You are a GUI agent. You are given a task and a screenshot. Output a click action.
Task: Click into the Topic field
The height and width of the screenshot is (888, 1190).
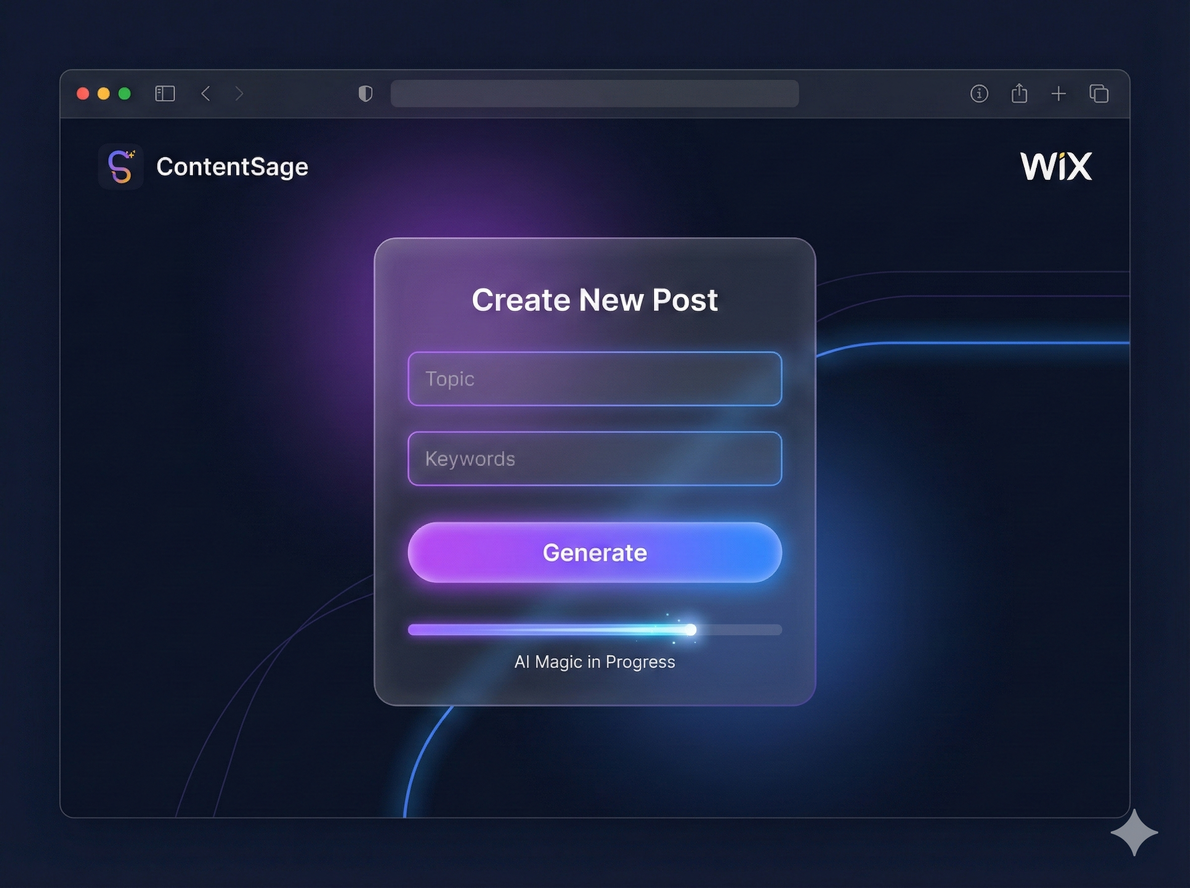(x=594, y=379)
